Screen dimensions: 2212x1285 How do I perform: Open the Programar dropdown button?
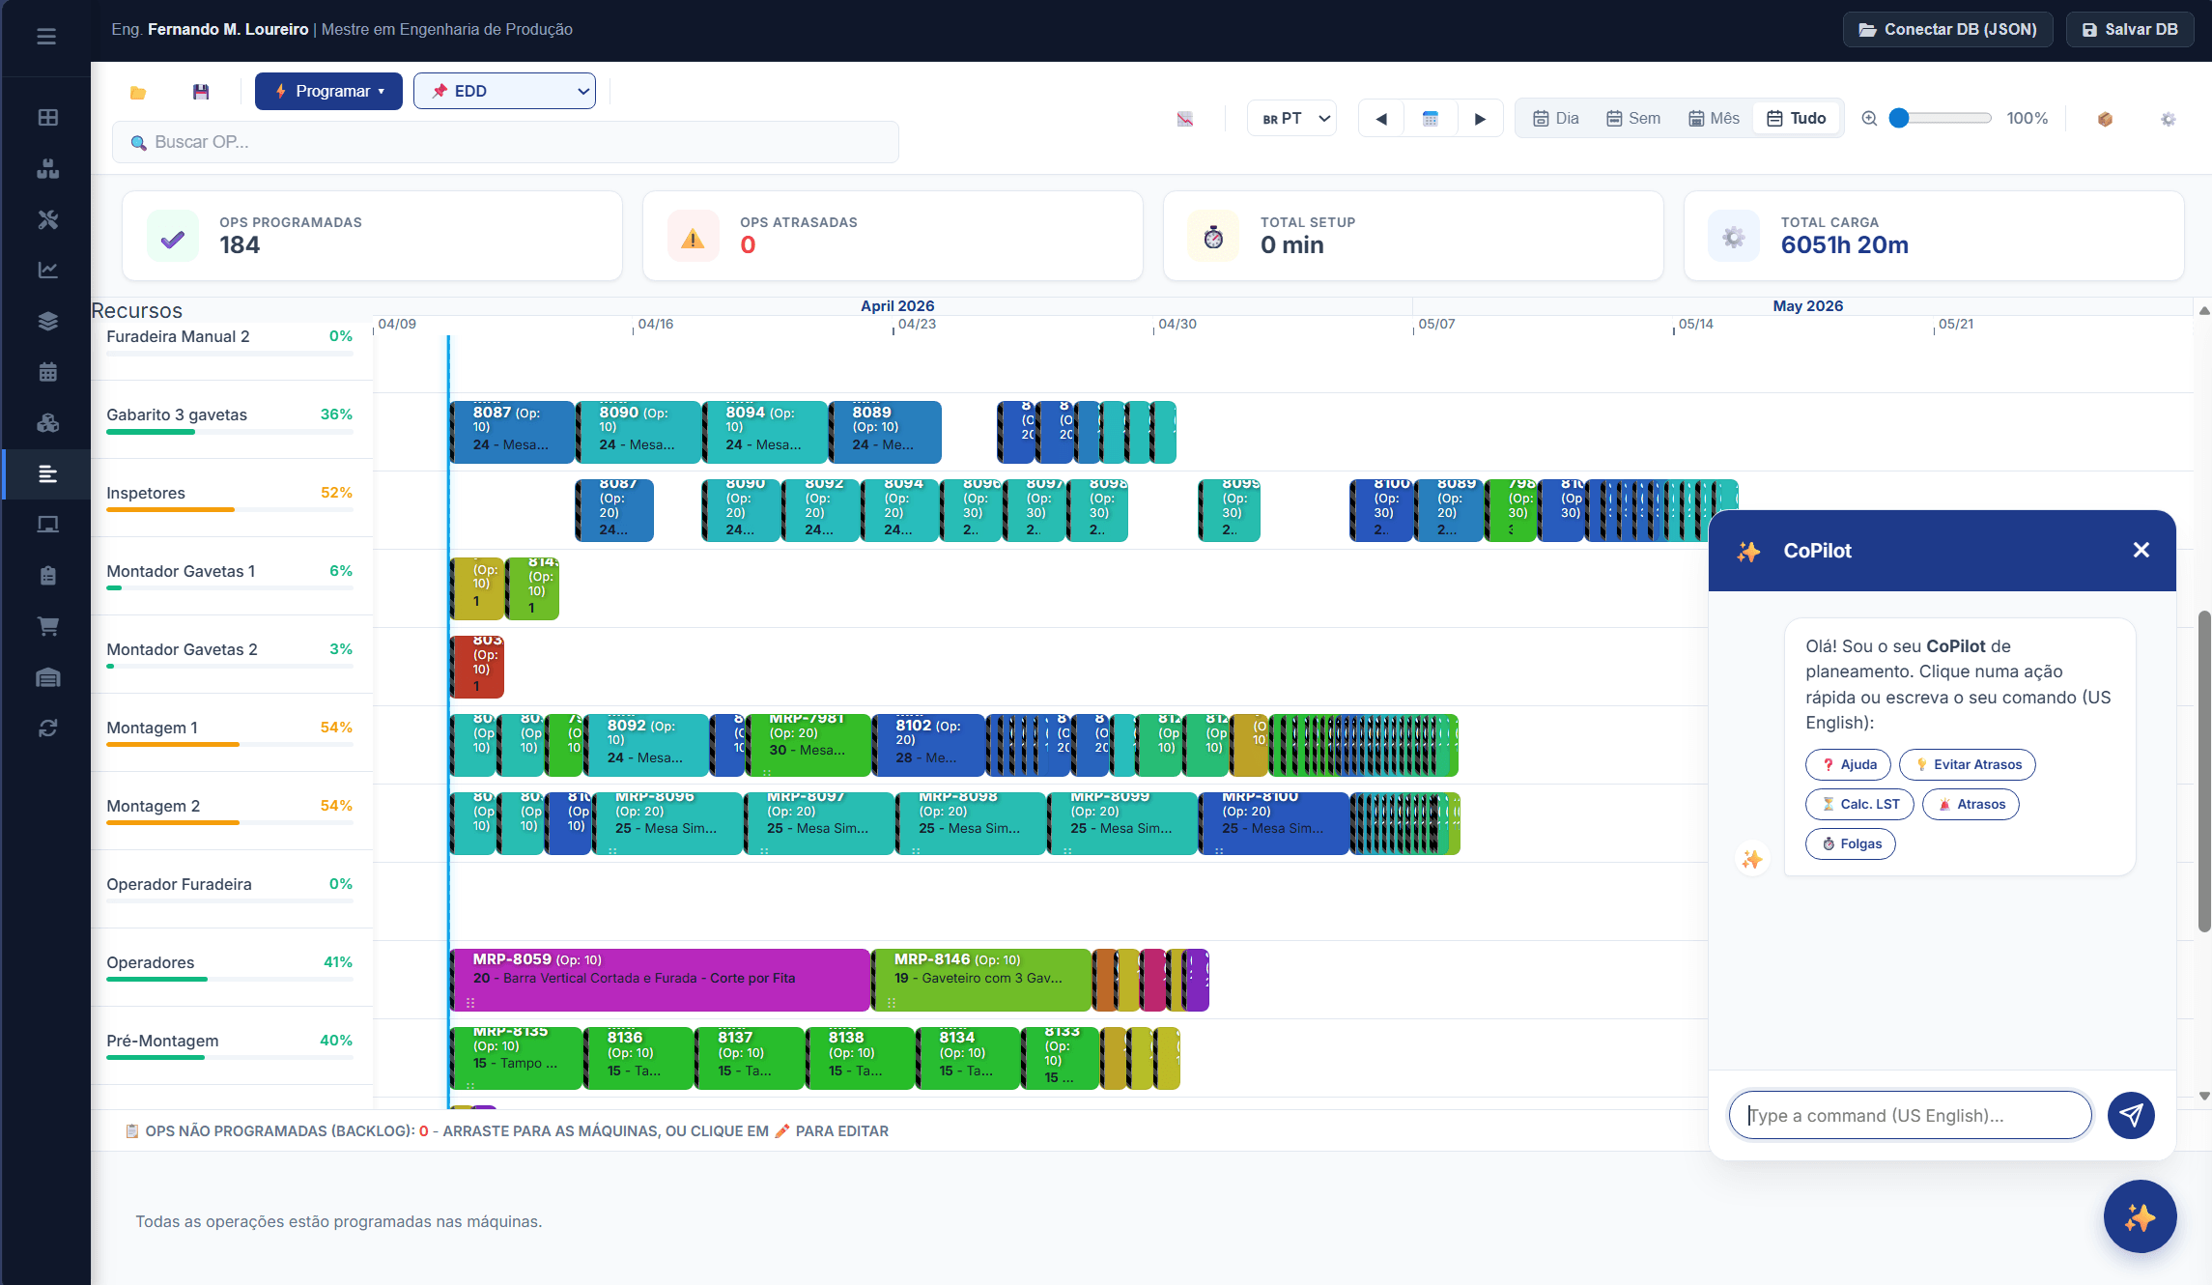[x=328, y=92]
